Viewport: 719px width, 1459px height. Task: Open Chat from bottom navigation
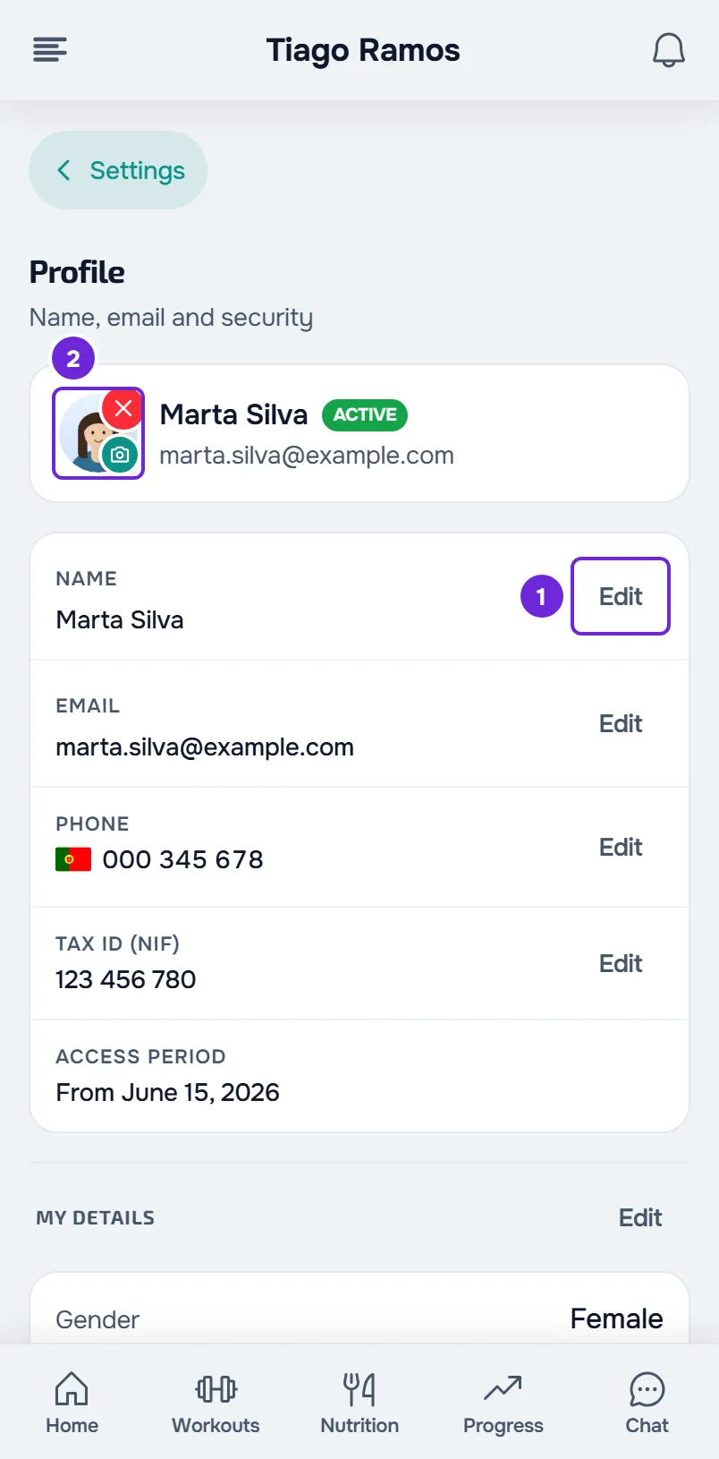[x=647, y=1404]
